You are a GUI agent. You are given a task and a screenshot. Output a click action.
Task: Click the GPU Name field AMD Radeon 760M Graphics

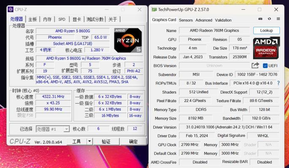pyautogui.click(x=214, y=30)
